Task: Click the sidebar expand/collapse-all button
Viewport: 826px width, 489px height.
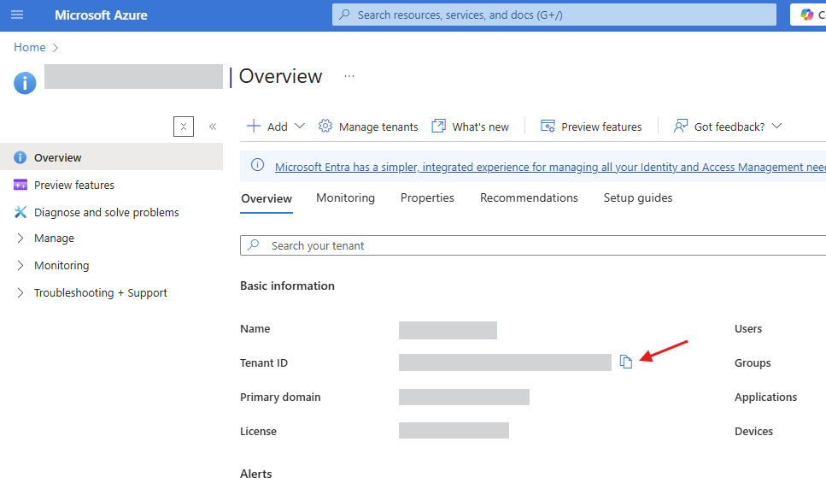Action: pyautogui.click(x=184, y=127)
